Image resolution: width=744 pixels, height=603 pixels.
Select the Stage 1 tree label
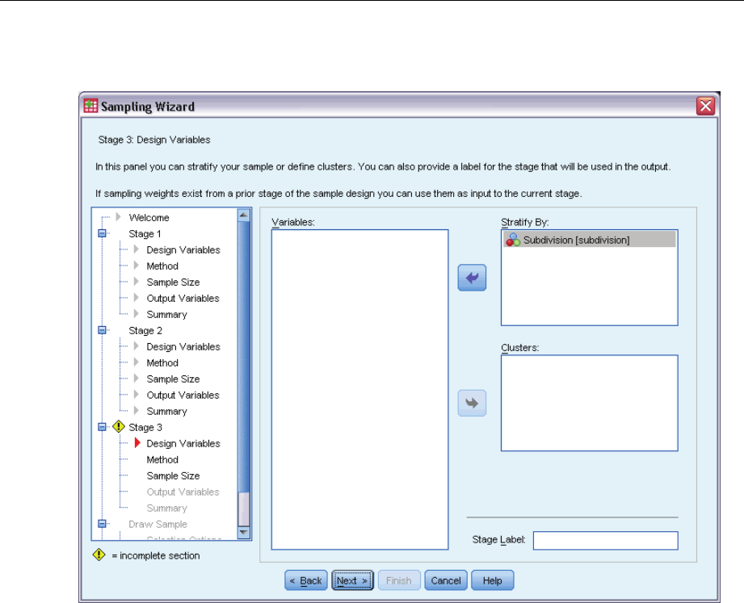click(x=145, y=234)
